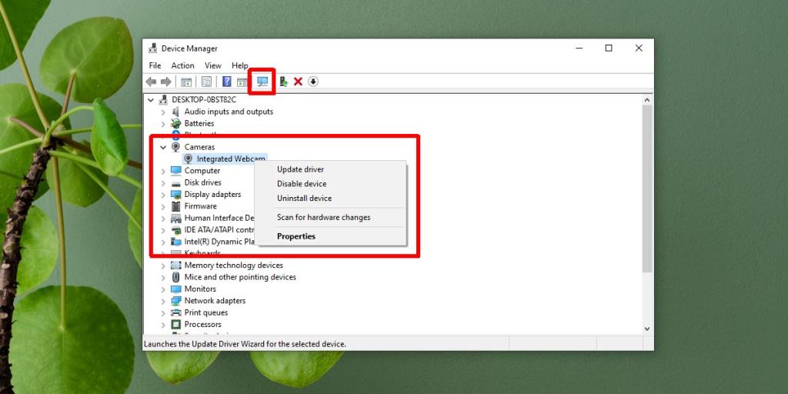Click the scrollbar up arrow
Image resolution: width=788 pixels, height=394 pixels.
coord(647,100)
